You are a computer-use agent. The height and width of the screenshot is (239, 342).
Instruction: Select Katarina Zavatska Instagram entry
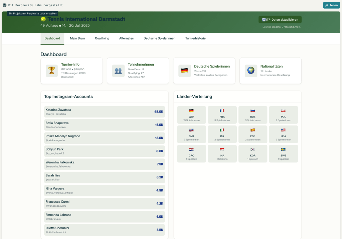(x=105, y=112)
